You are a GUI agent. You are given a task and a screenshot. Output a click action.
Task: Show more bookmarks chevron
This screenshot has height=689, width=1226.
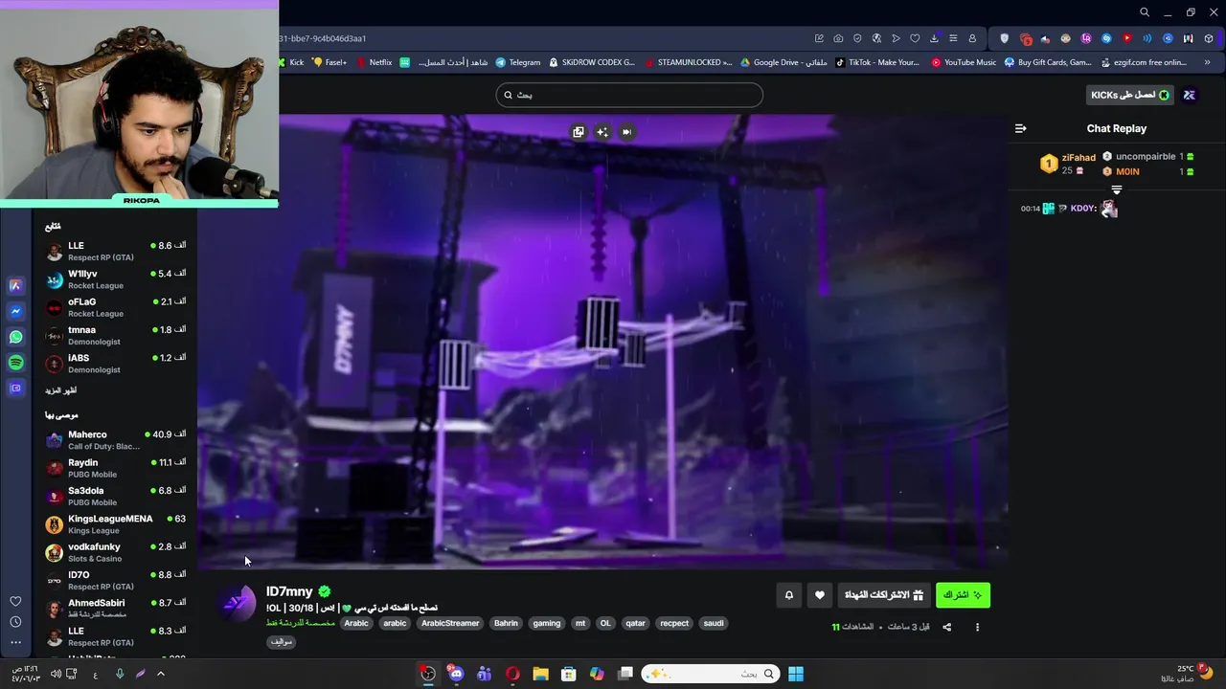(1209, 62)
